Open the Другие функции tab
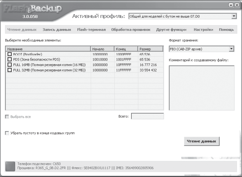 click(171, 30)
